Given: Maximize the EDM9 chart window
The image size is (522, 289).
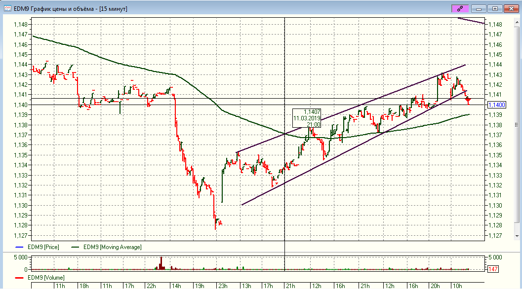Looking at the screenshot, I should pos(495,8).
